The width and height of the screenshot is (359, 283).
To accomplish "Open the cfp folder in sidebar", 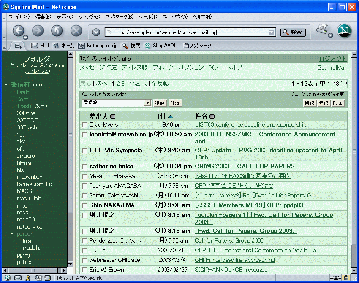I will coord(21,149).
